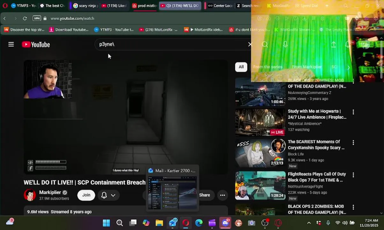The width and height of the screenshot is (384, 230).
Task: Launch Copilot from the taskbar
Action: (146, 223)
